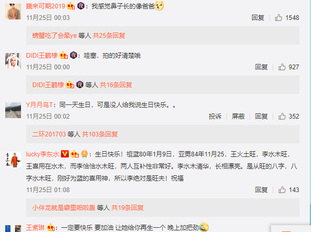
Task: Expand 共103条回复 replies thread
Action: (x=100, y=134)
